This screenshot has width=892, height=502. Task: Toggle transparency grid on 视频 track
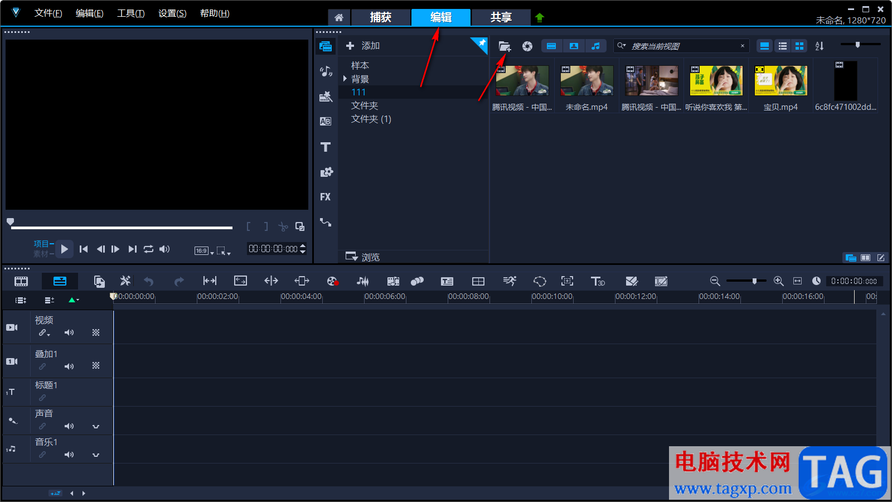pos(96,332)
